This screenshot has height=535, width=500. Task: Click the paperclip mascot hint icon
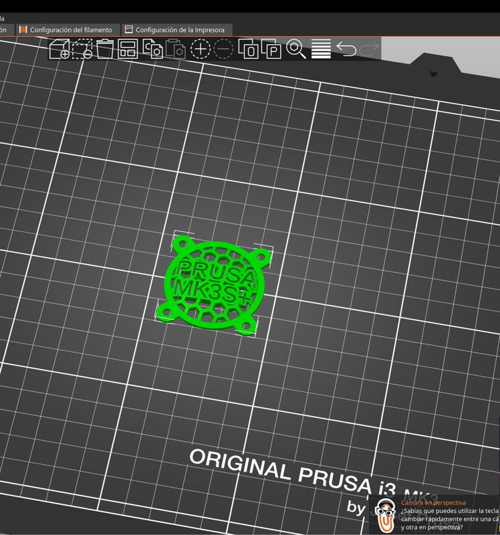click(x=385, y=515)
